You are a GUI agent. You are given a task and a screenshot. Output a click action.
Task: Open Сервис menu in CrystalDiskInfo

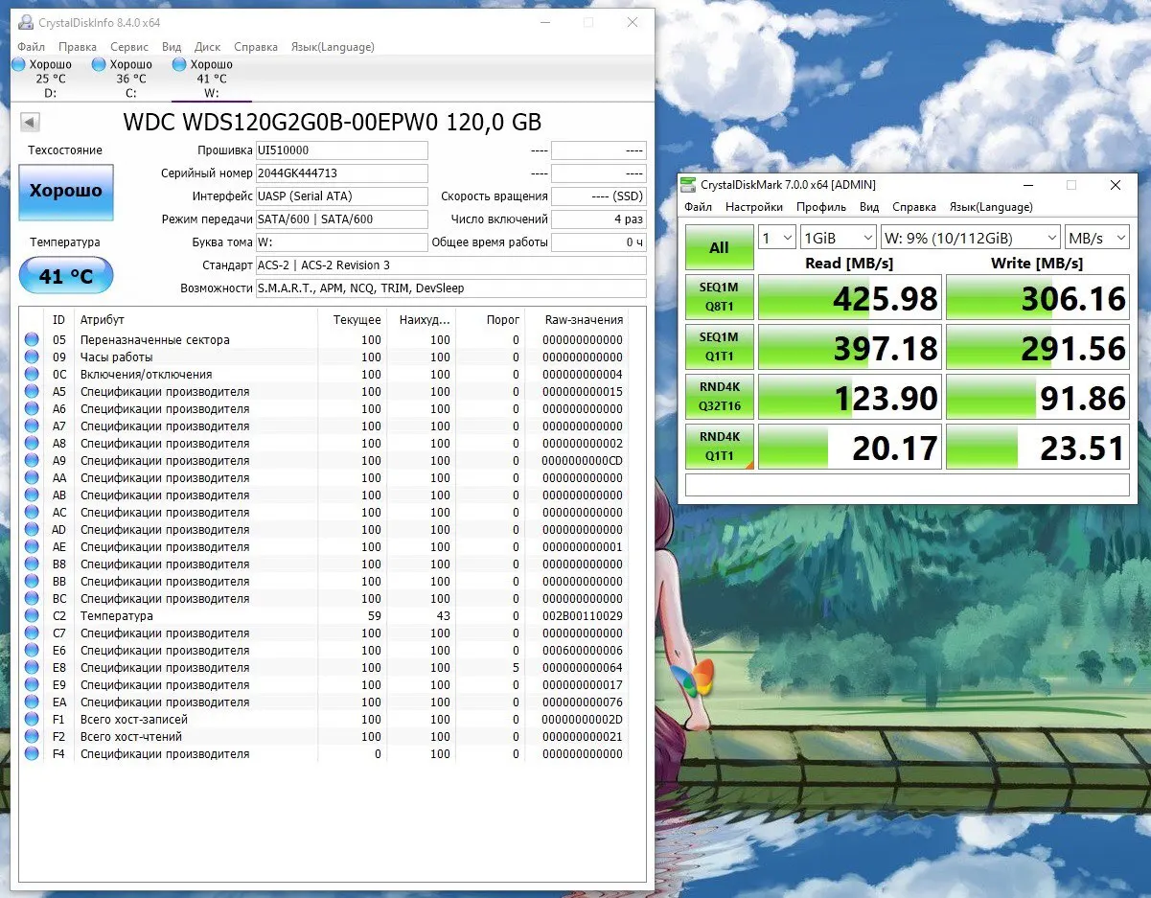129,47
